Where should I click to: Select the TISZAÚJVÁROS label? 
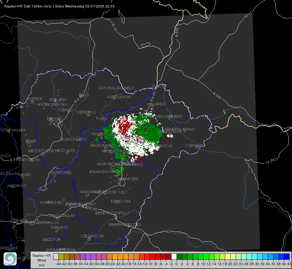(73, 140)
